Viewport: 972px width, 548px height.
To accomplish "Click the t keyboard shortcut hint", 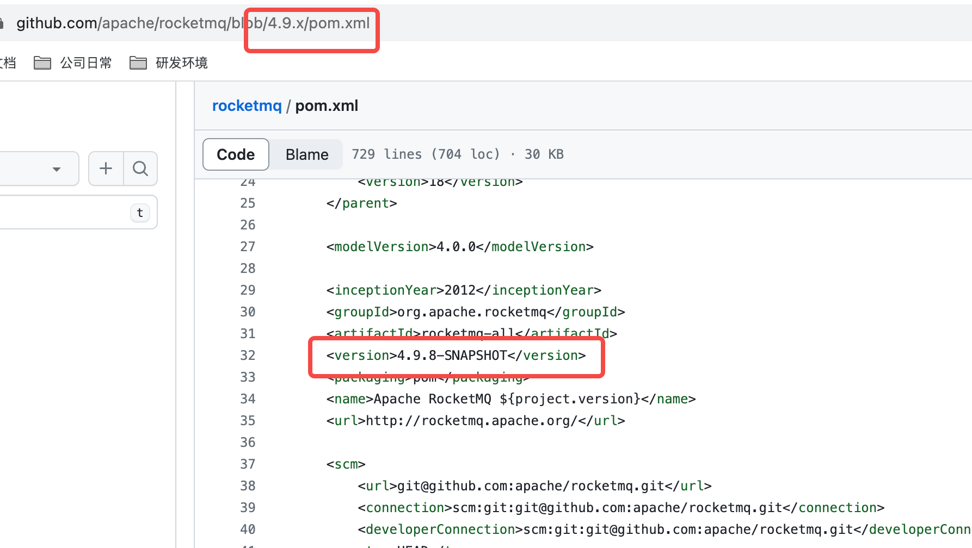I will pyautogui.click(x=140, y=213).
